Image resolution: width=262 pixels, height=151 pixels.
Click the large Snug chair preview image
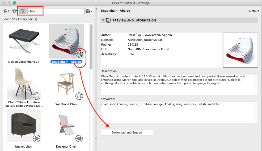click(240, 50)
